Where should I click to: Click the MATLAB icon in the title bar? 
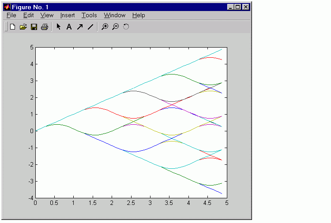point(8,7)
